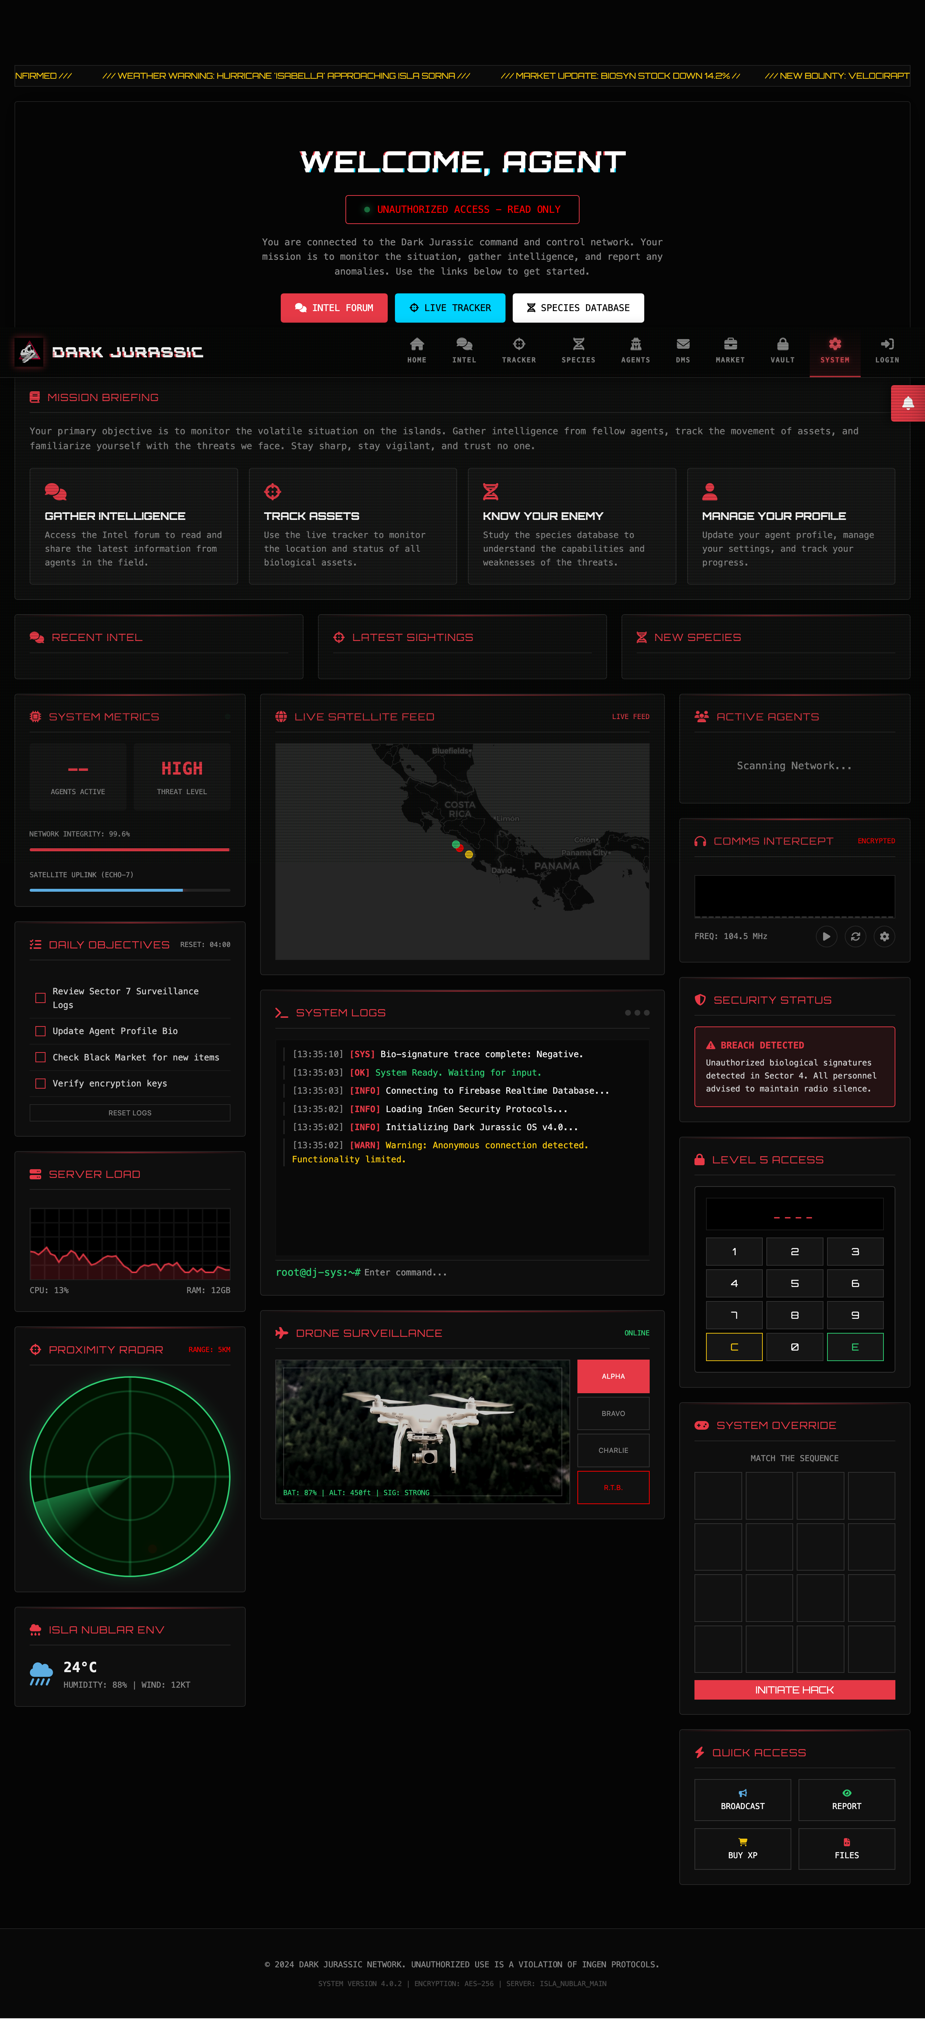Click the 'FREQ: 104.5 MHz' readout
925x2019 pixels.
731,936
